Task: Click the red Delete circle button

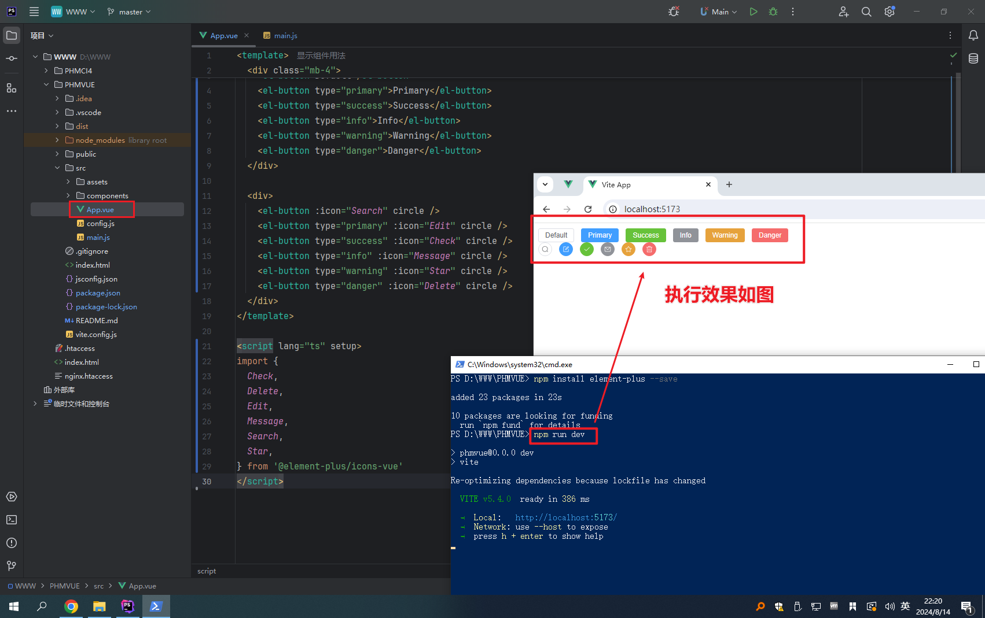Action: coord(649,249)
